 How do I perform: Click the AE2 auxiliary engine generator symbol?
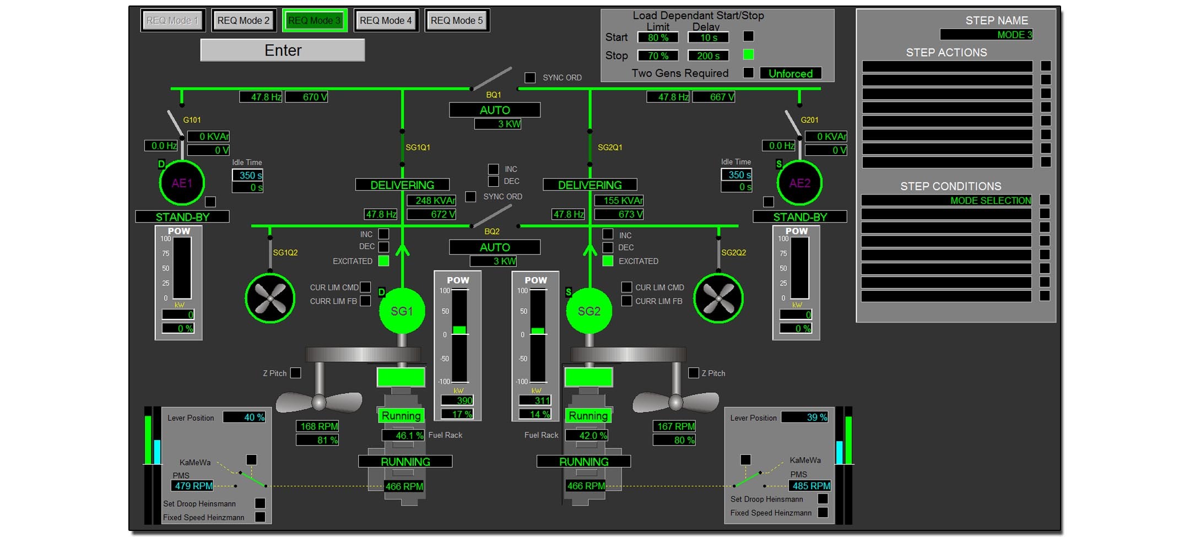point(799,183)
